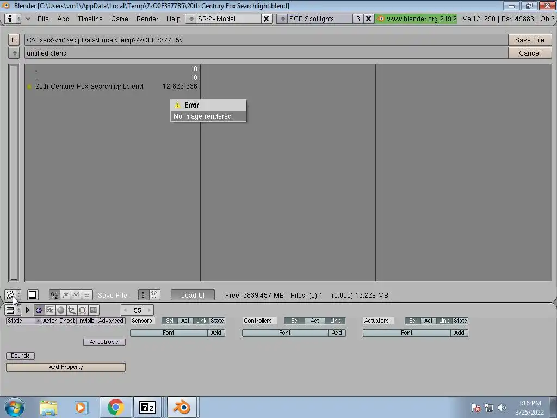Add a controller to Font
This screenshot has height=418, width=557.
click(x=337, y=333)
